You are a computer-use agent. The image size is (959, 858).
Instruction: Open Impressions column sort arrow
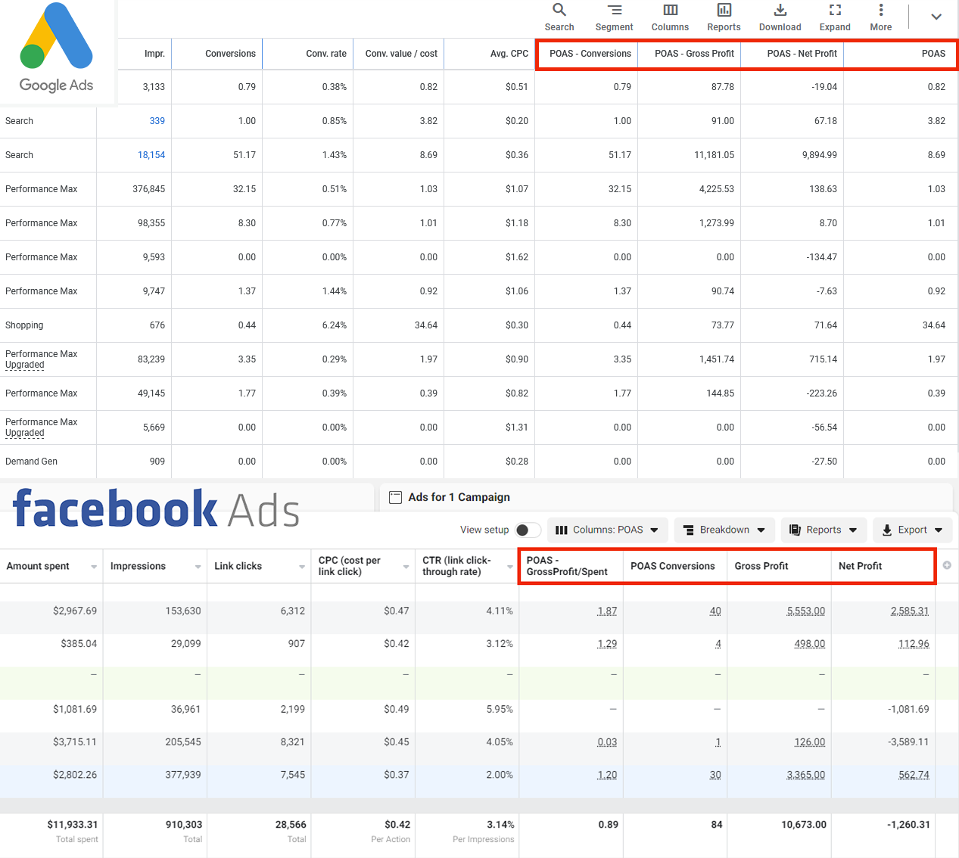[198, 567]
